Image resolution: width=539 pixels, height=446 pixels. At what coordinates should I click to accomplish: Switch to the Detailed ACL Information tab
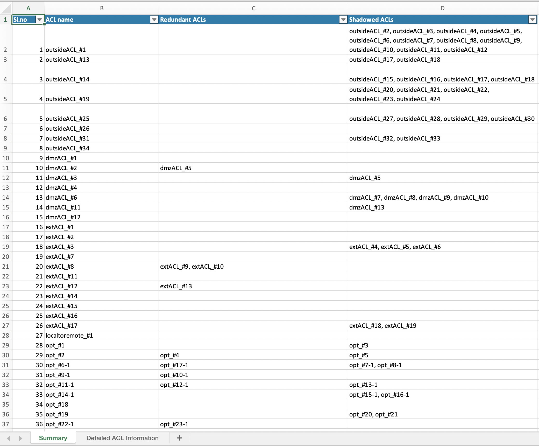(x=122, y=438)
